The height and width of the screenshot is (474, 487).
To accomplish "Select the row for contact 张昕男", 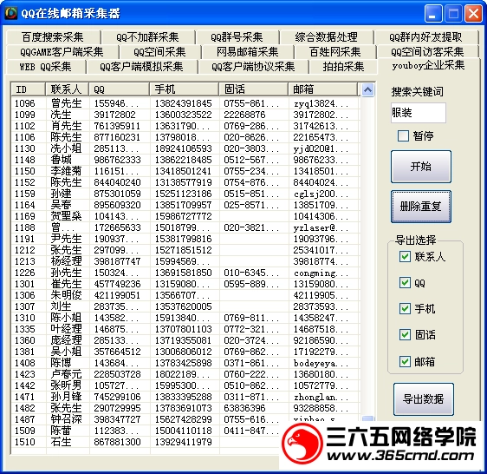I will [185, 385].
